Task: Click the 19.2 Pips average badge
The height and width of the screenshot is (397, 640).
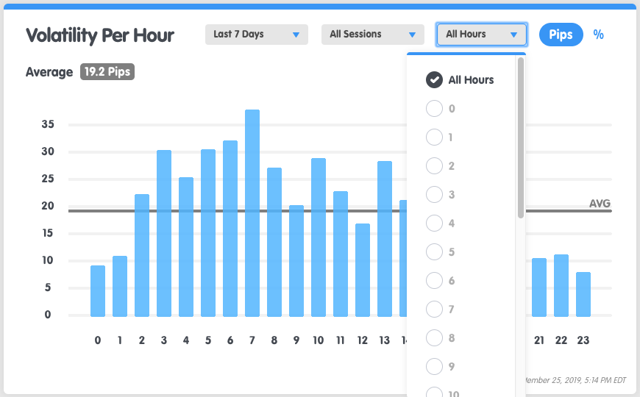Action: pyautogui.click(x=107, y=72)
